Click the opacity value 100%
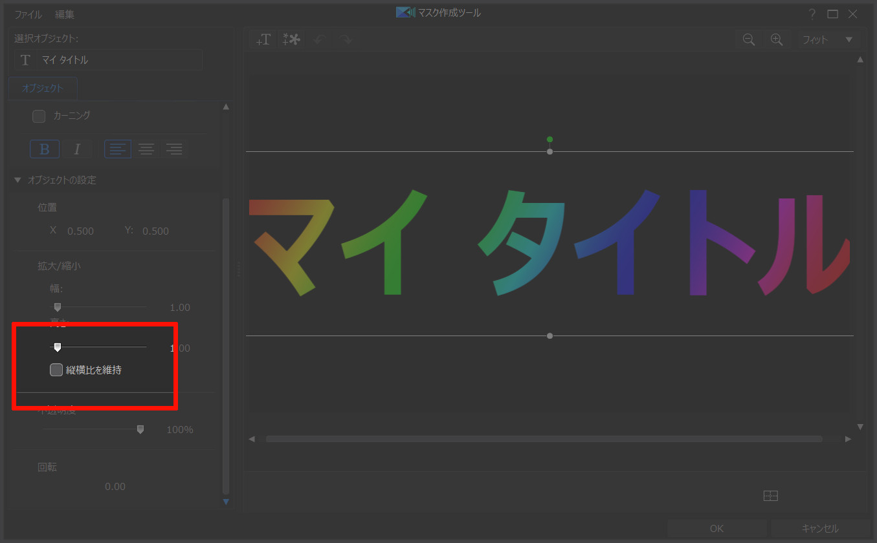 [x=180, y=430]
